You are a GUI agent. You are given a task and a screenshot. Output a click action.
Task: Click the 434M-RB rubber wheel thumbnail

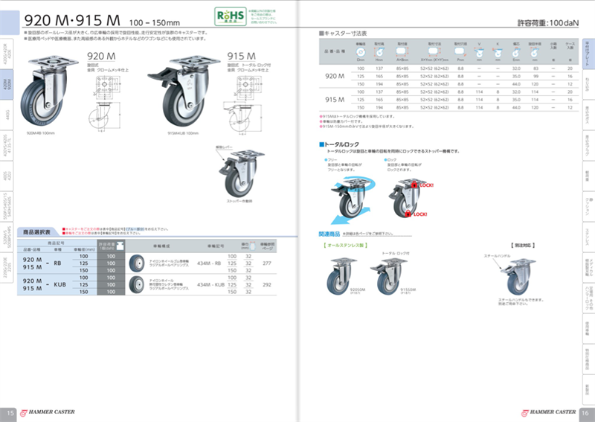tap(137, 263)
